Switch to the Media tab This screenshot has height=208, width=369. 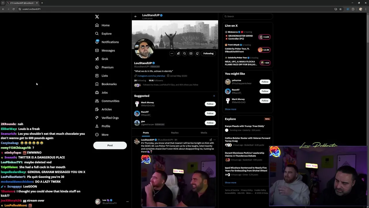pyautogui.click(x=204, y=133)
